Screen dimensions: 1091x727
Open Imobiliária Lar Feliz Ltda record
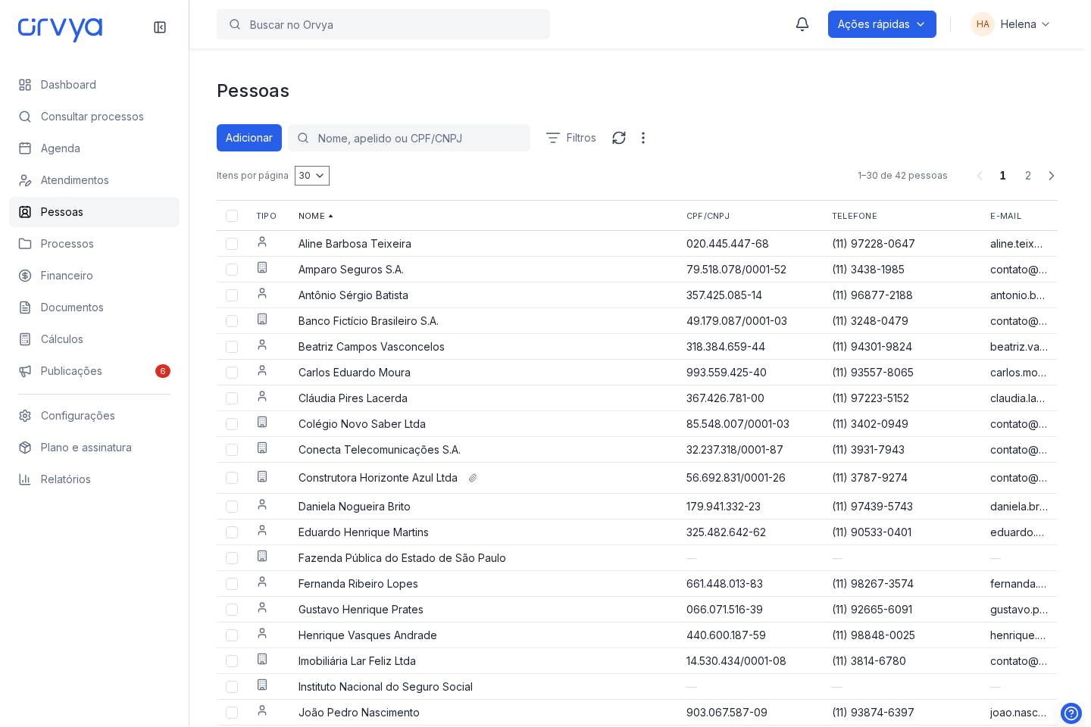click(x=357, y=661)
